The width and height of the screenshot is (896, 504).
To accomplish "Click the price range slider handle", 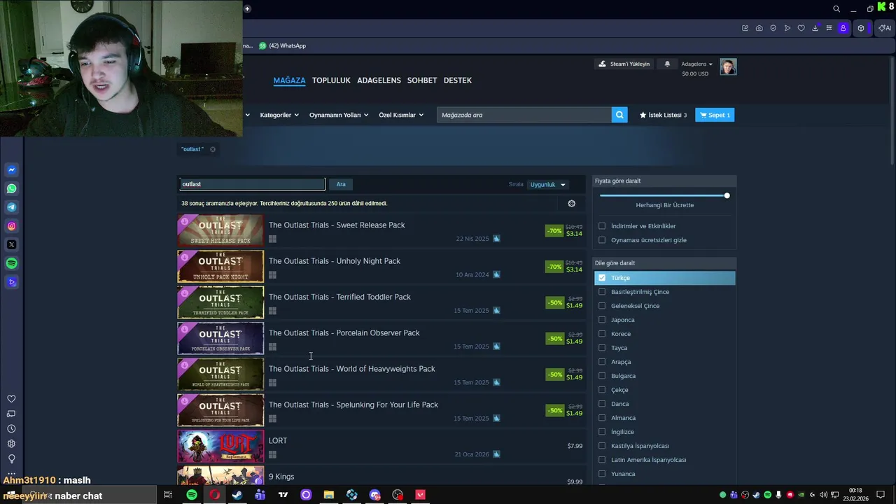I will tap(727, 195).
